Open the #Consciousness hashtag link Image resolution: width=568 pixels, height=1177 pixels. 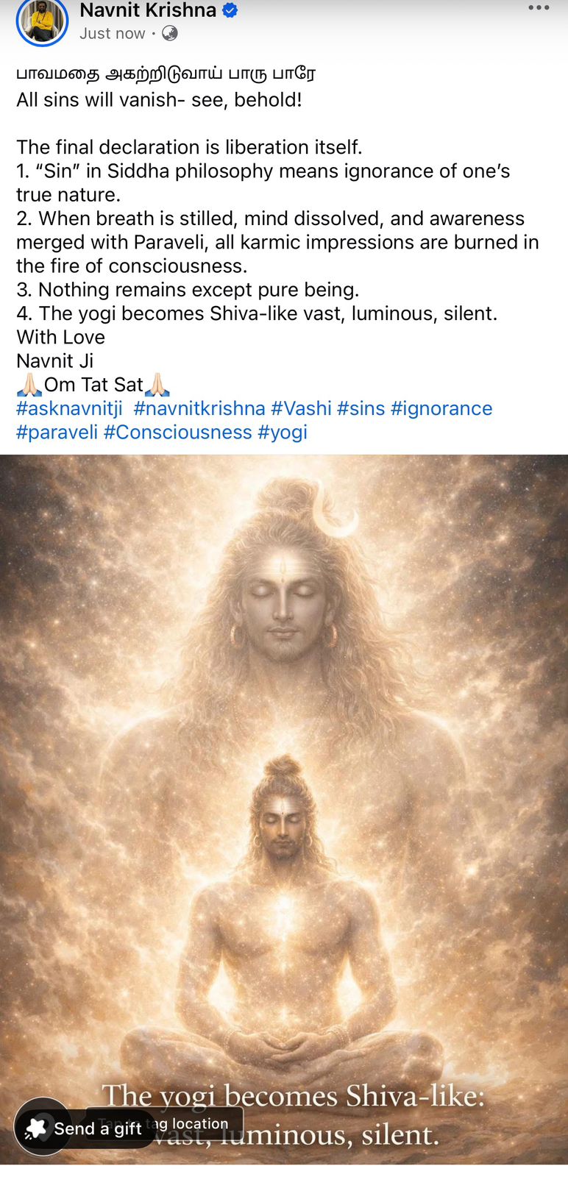[177, 432]
